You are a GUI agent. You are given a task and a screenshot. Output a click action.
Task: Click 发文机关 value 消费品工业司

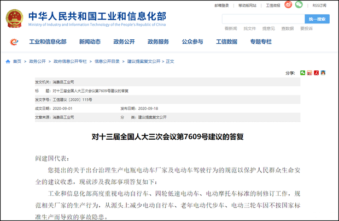[x=63, y=82]
